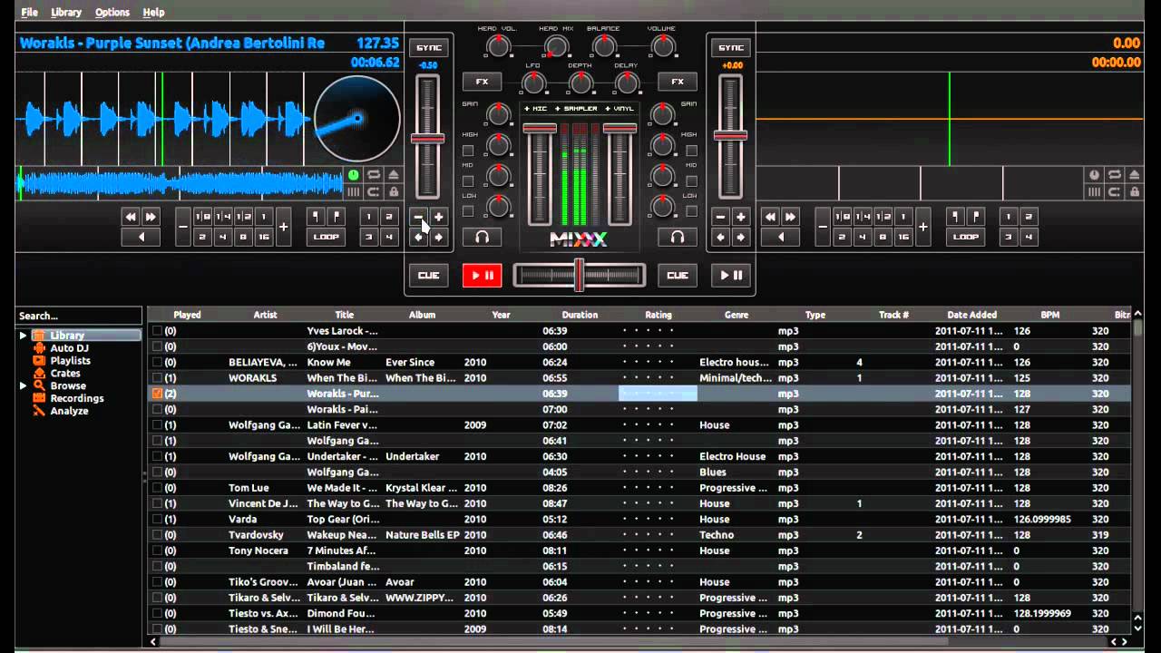Screen dimensions: 1161x653
Task: Toggle left deck HIGH kill checkbox
Action: click(468, 151)
